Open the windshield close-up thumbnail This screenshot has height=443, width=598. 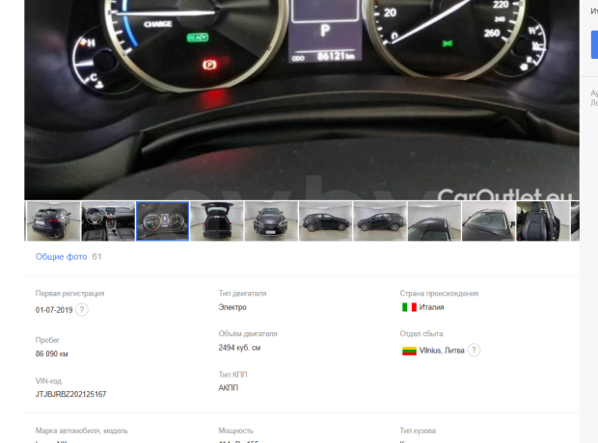point(489,221)
